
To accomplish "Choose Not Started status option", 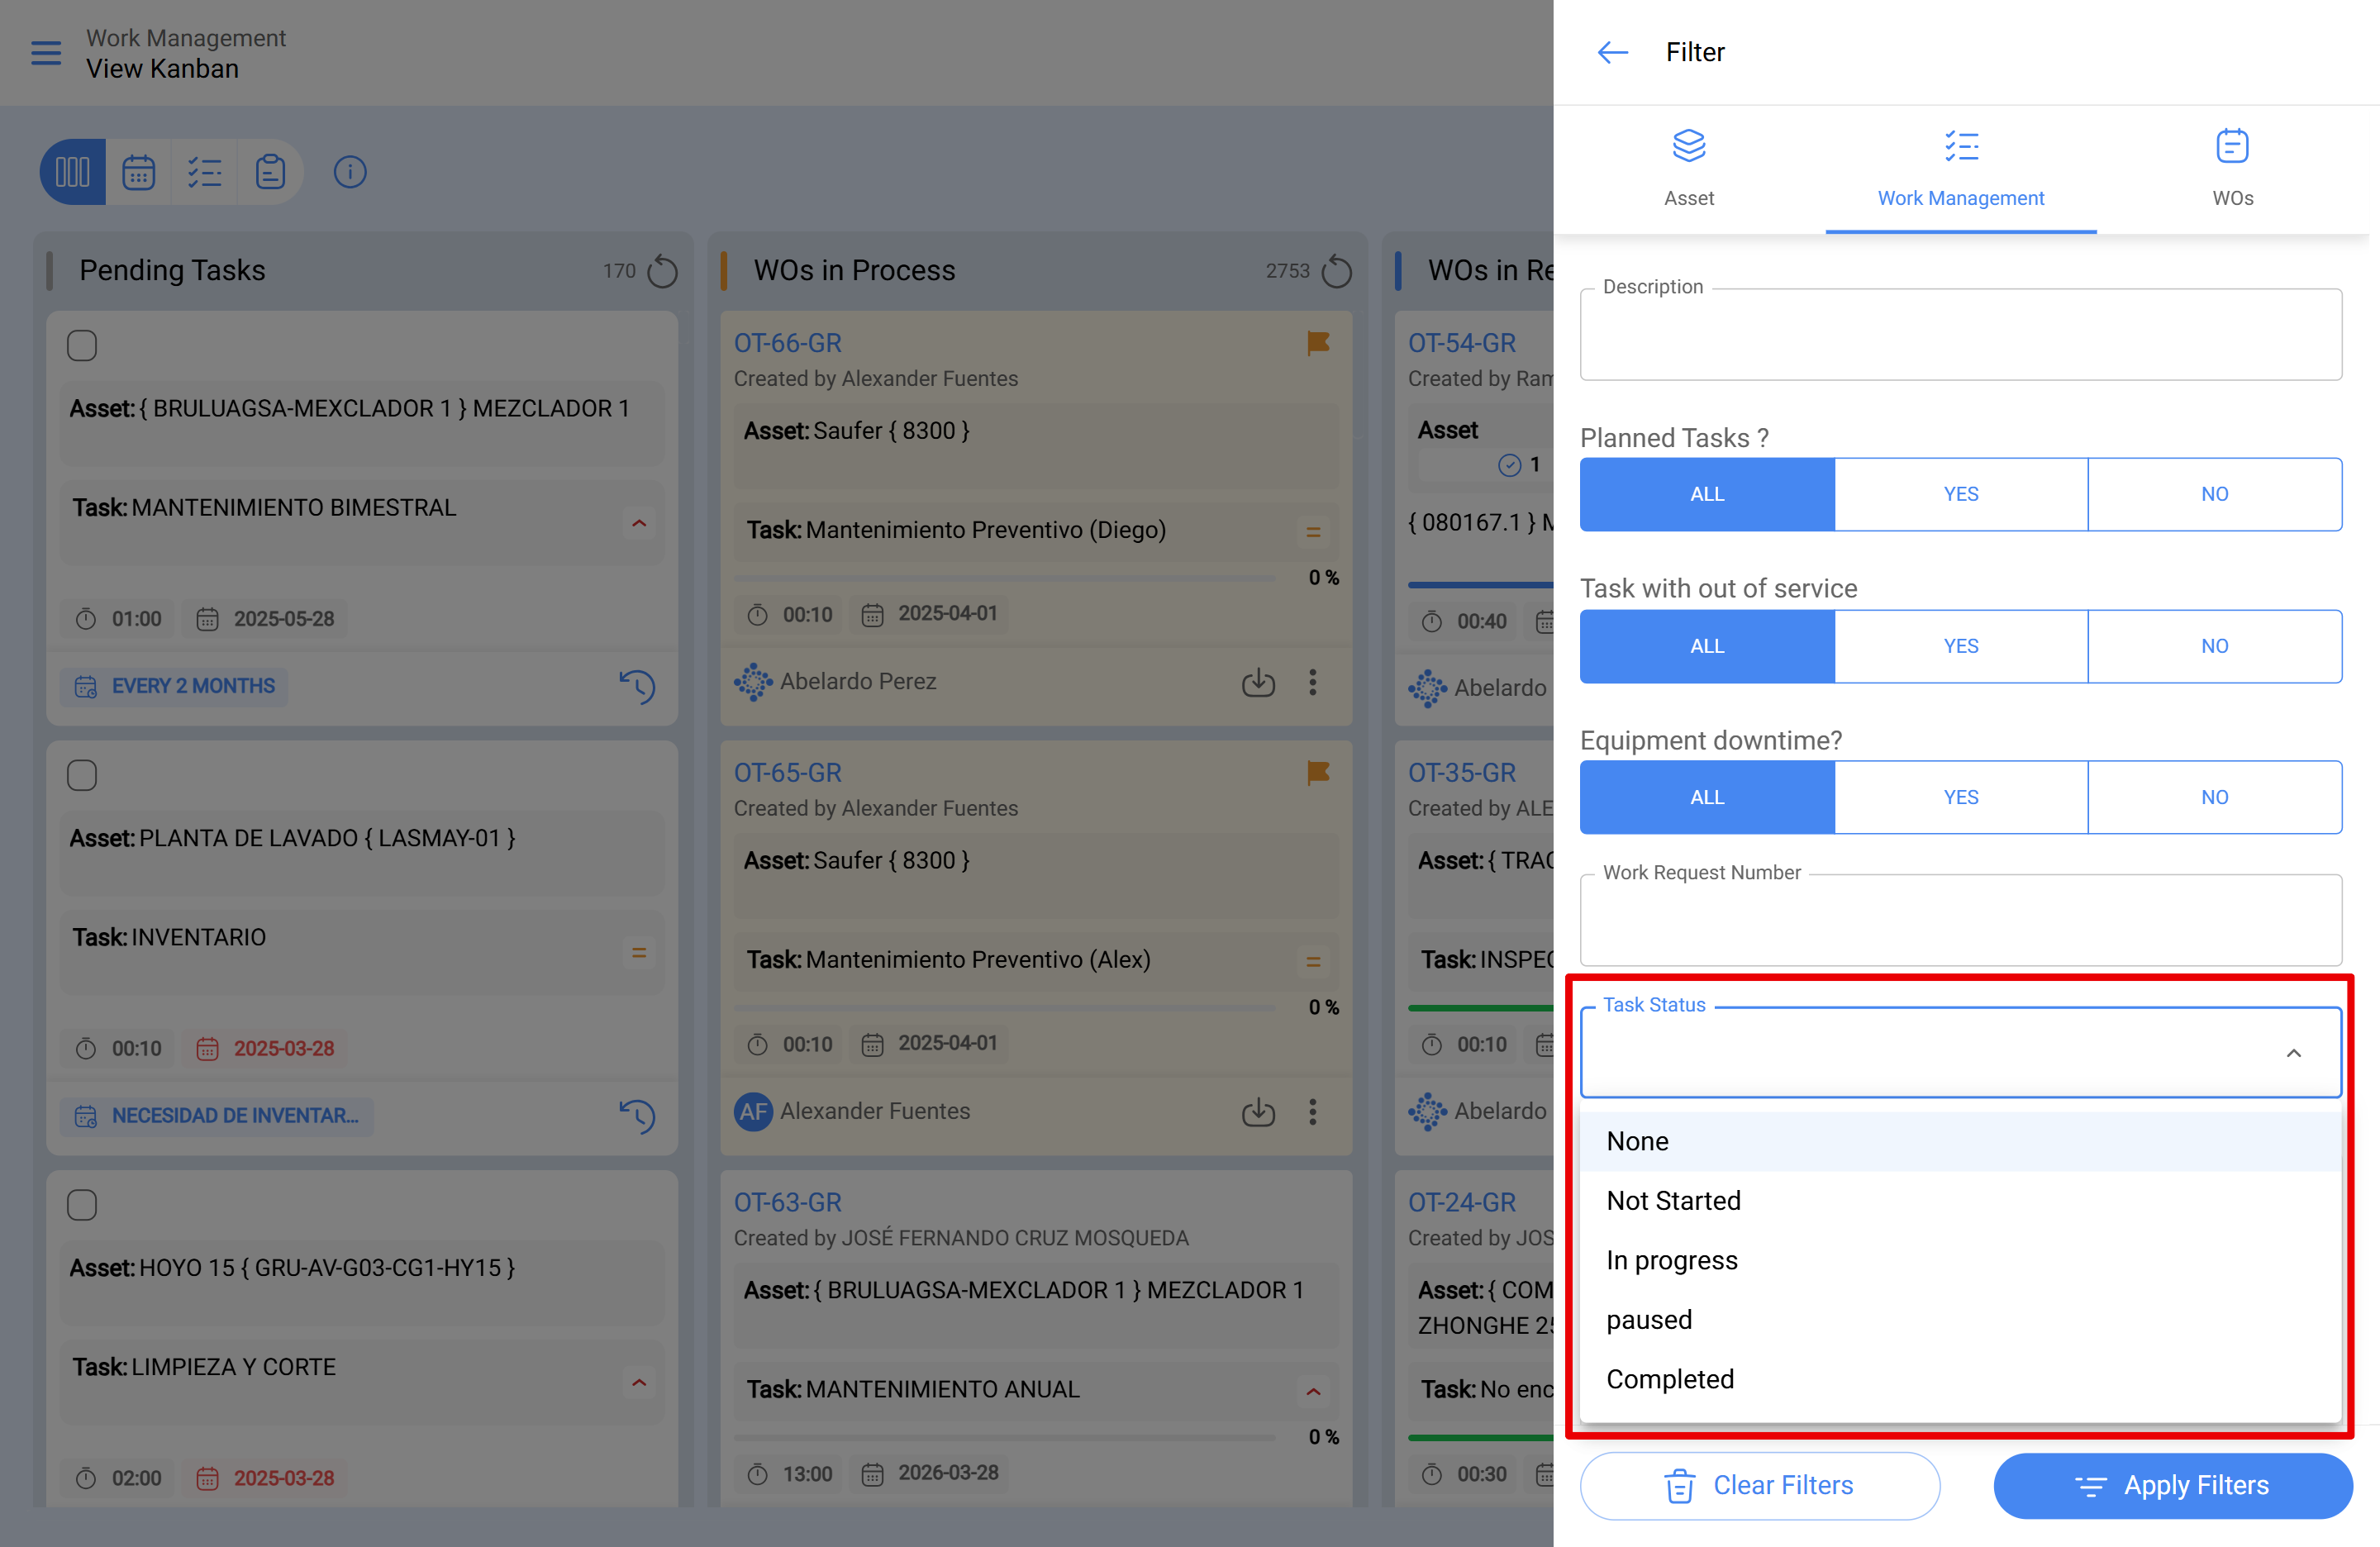I will coord(1960,1201).
